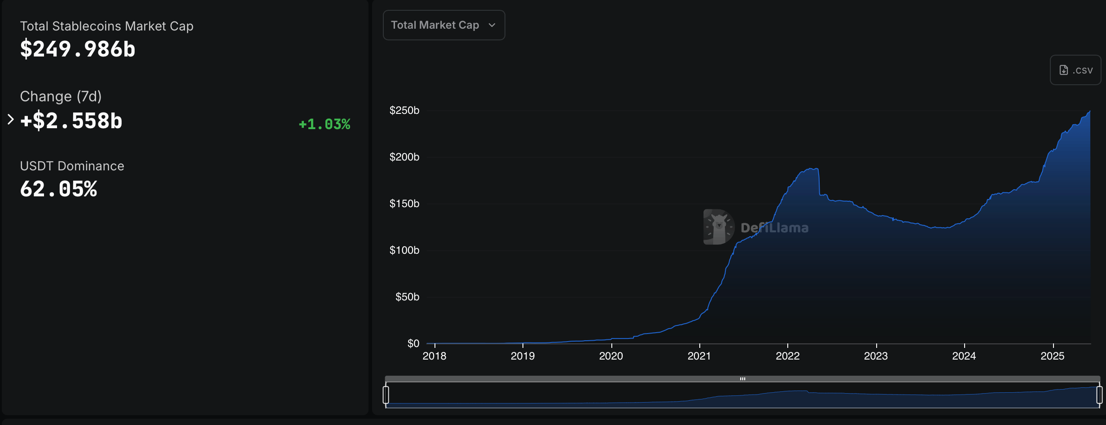
Task: Click the gray scrollbar grip above the mini chart
Action: 744,378
